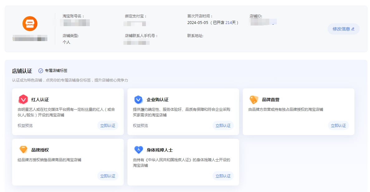The image size is (370, 192).
Task: Click the 淘宝账号名 label
Action: 73,16
